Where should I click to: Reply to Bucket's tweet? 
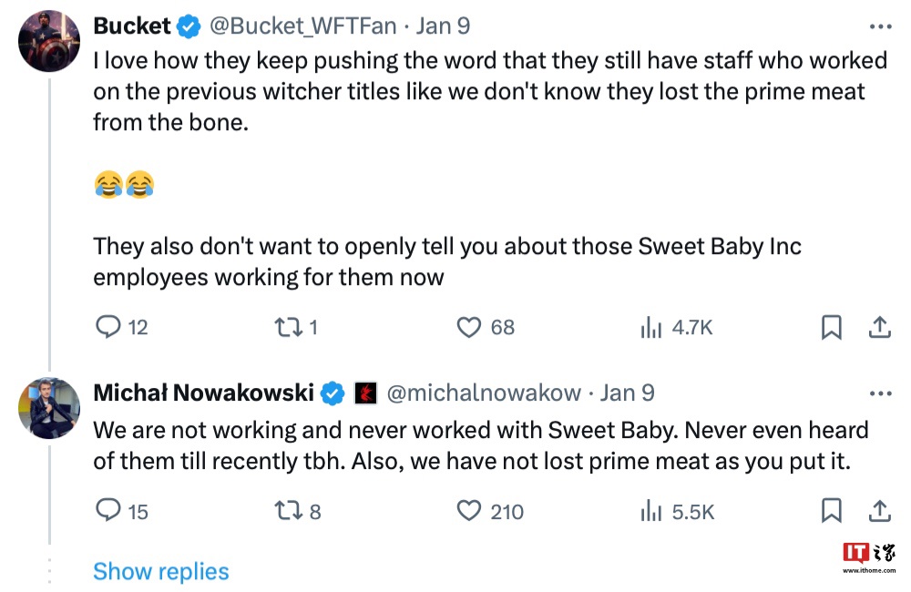pyautogui.click(x=108, y=327)
